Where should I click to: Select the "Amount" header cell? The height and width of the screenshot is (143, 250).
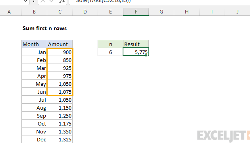(60, 44)
